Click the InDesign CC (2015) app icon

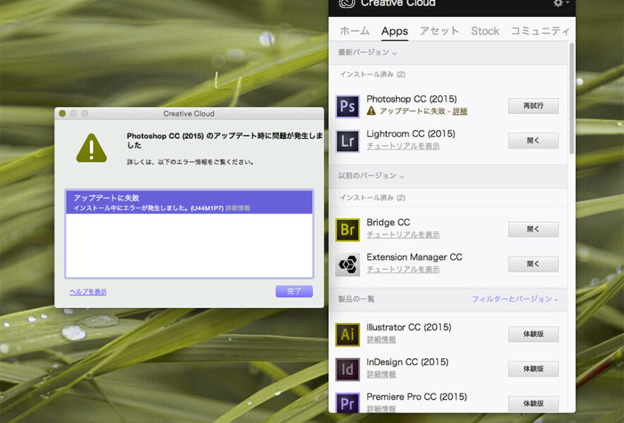pos(347,369)
